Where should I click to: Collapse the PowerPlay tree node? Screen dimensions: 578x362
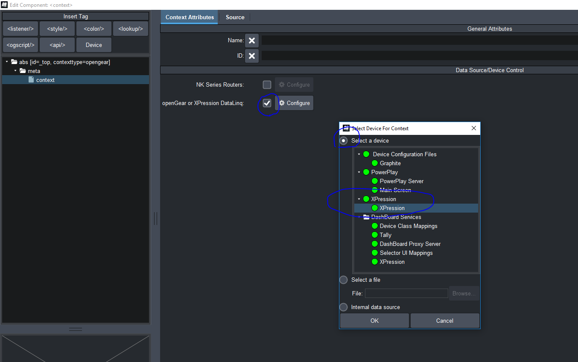[x=359, y=172]
